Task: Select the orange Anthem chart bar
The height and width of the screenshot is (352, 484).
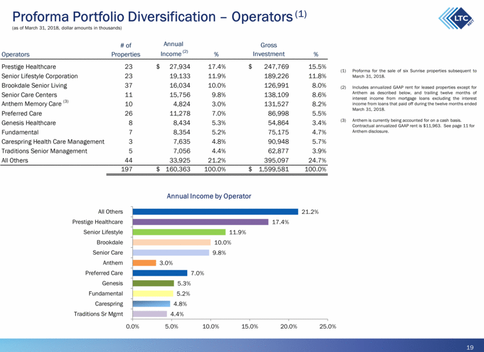Action: tap(145, 263)
